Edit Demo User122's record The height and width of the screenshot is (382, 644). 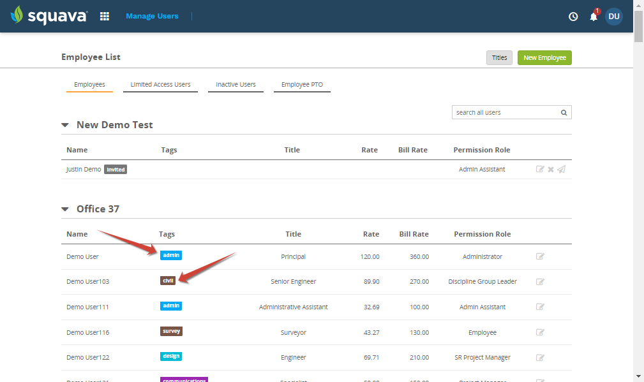[540, 357]
